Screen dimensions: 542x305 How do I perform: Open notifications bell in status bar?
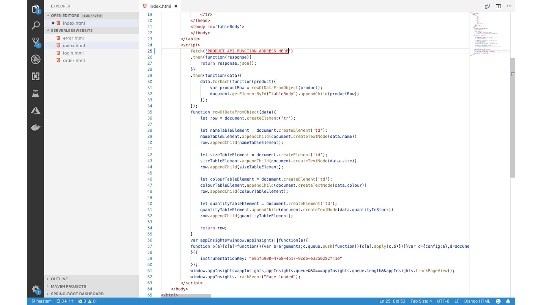508,301
